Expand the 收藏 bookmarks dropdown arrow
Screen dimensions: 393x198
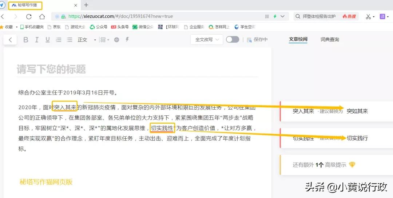click(17, 27)
